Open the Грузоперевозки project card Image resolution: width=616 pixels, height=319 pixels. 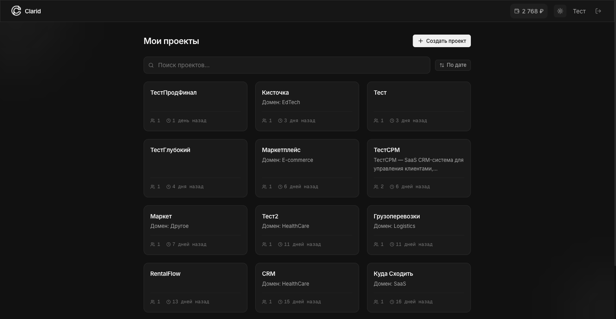[x=419, y=230]
